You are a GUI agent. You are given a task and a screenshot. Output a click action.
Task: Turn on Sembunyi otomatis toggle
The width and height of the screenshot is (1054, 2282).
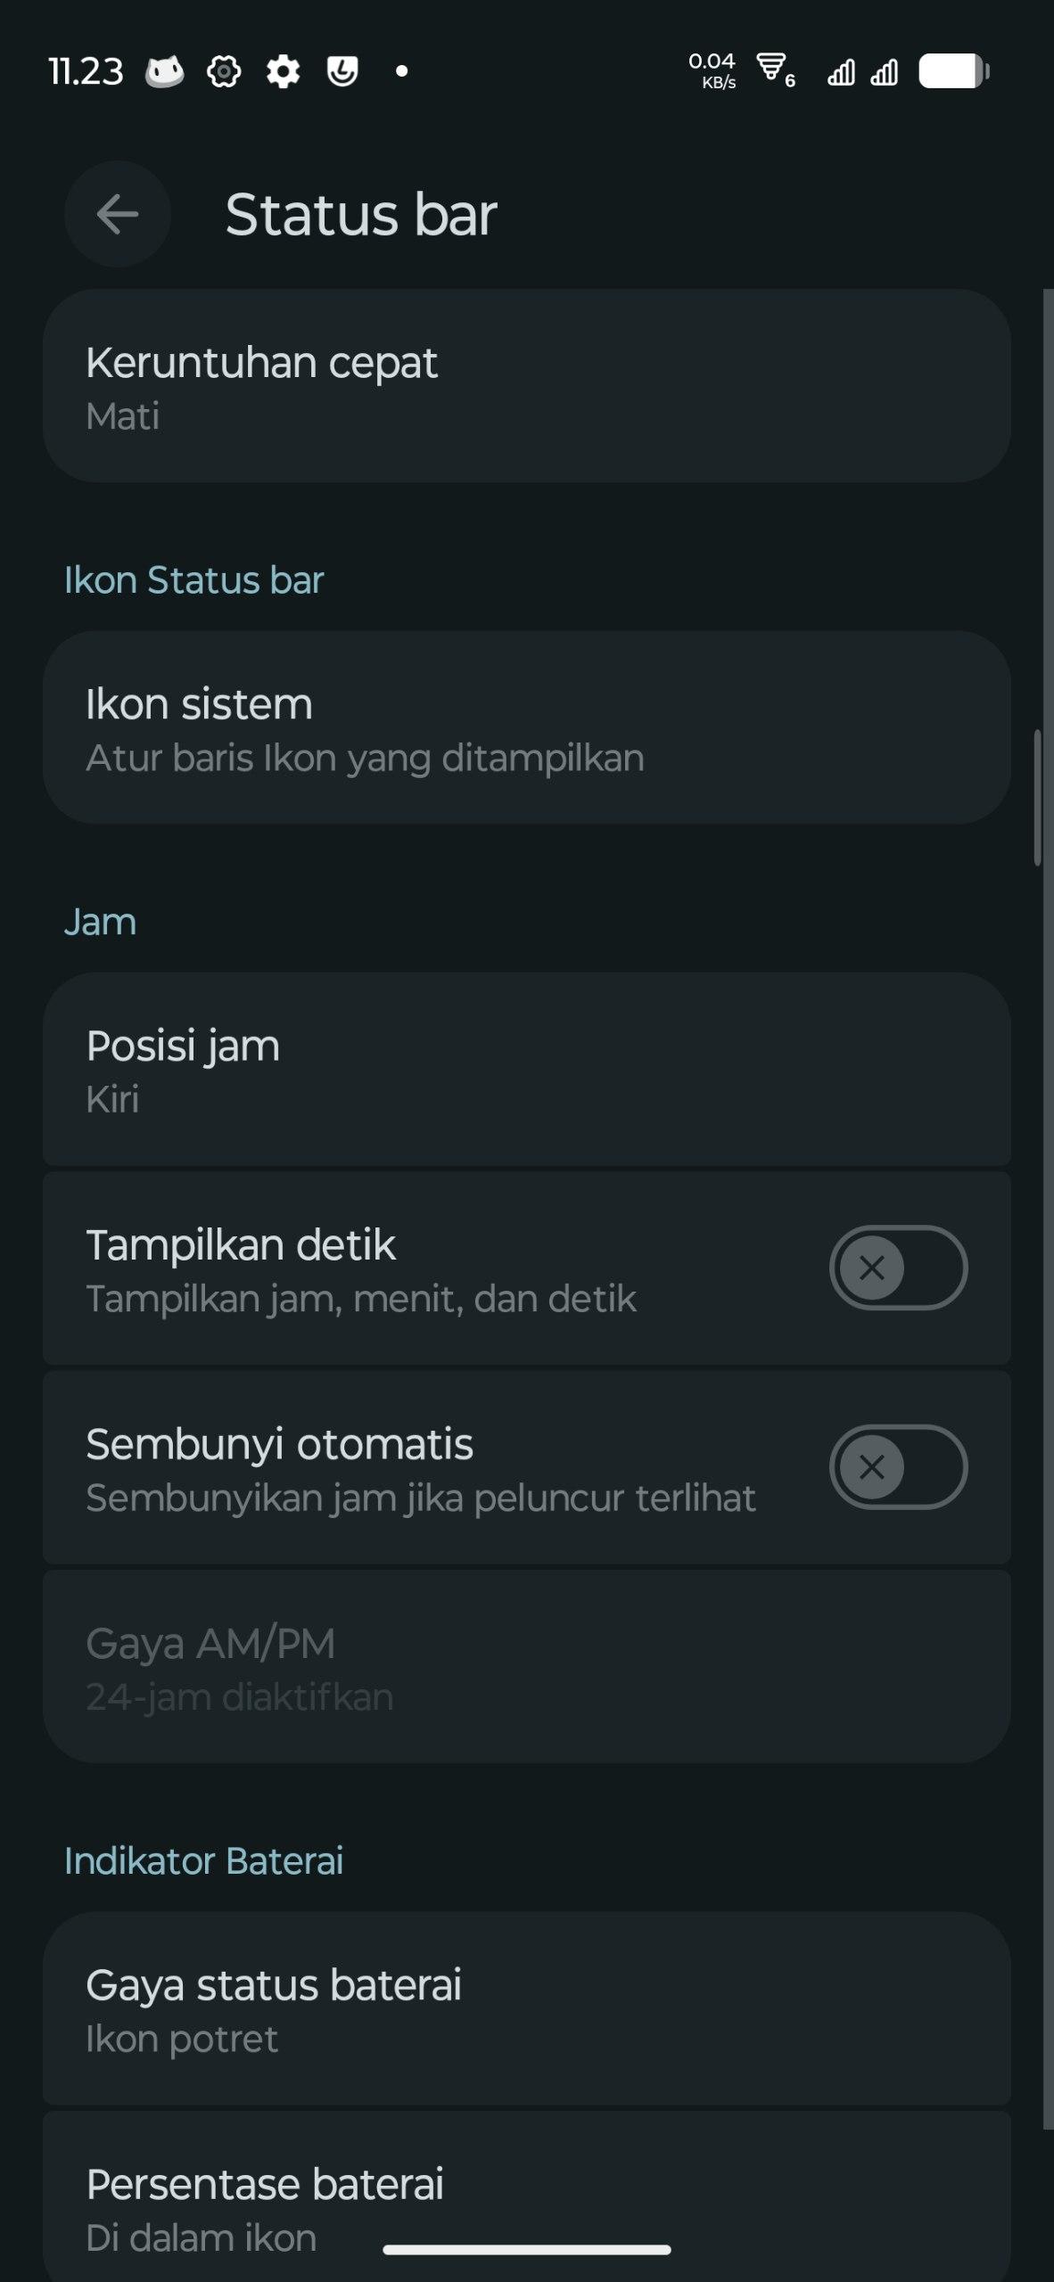click(898, 1466)
